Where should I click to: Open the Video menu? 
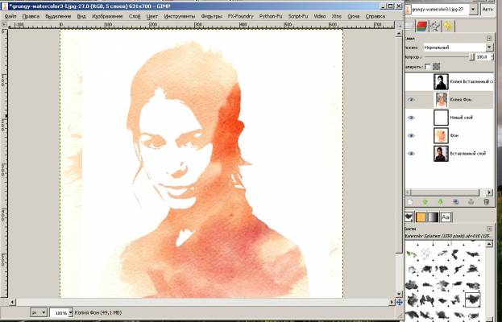click(320, 16)
